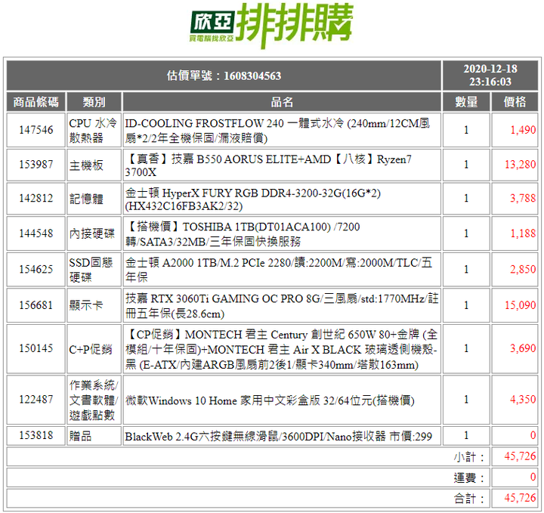Screen dimensions: 544x513
Task: Select barcode 144548
Action: click(36, 233)
